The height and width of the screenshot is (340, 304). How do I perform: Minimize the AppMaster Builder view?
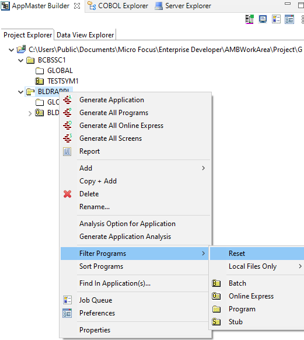click(x=288, y=4)
